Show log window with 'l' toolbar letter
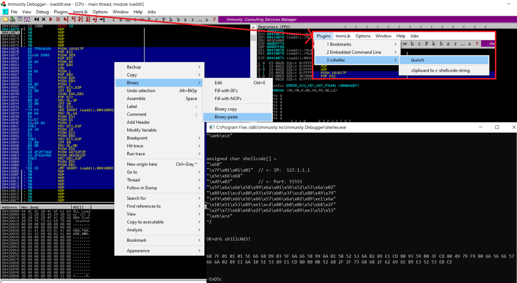The width and height of the screenshot is (517, 283). (114, 20)
